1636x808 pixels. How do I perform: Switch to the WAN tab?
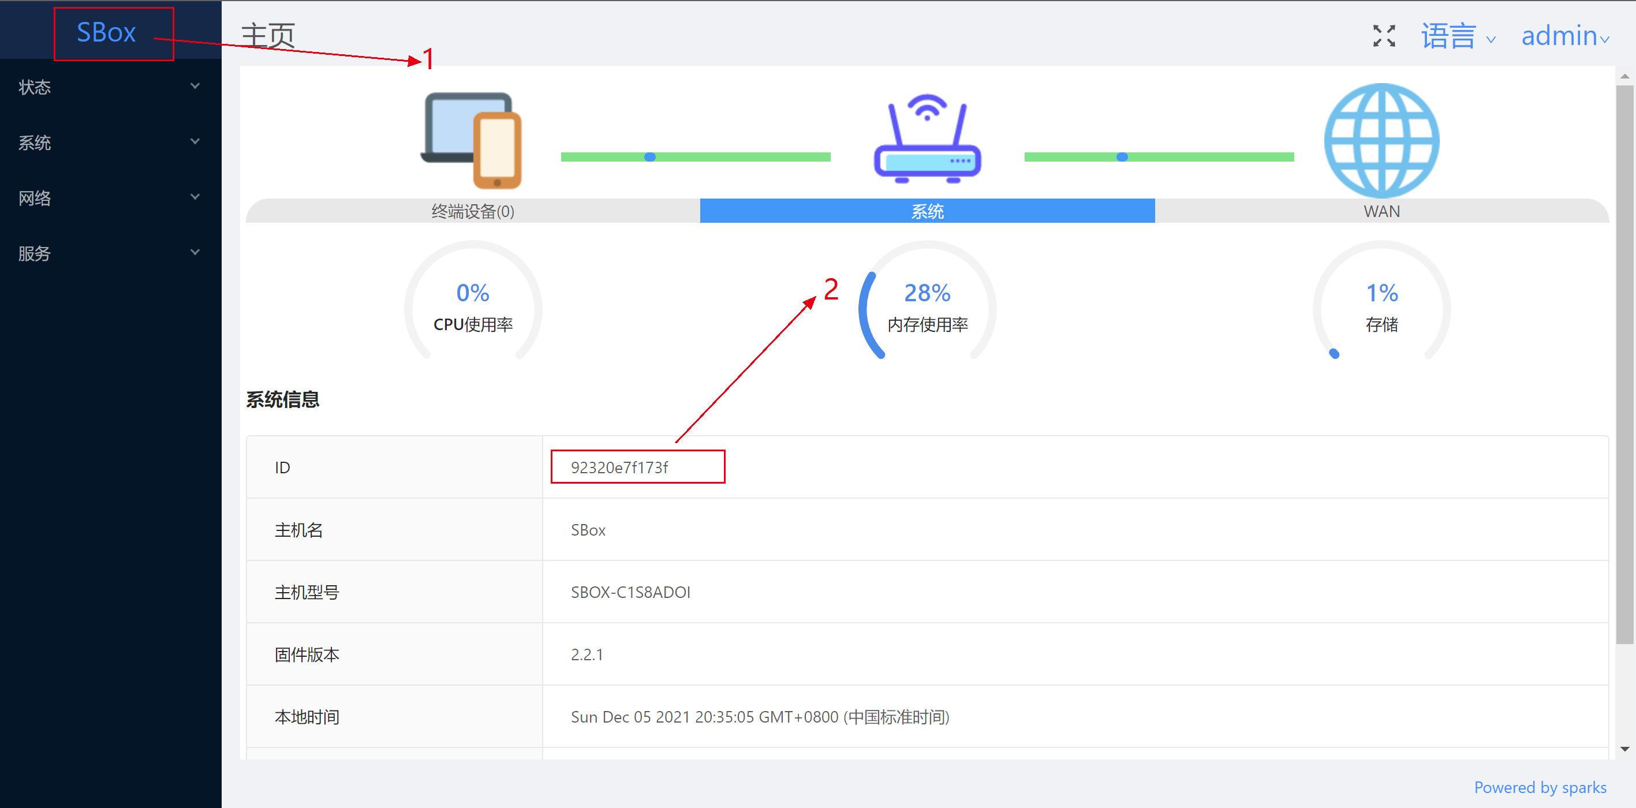coord(1381,211)
